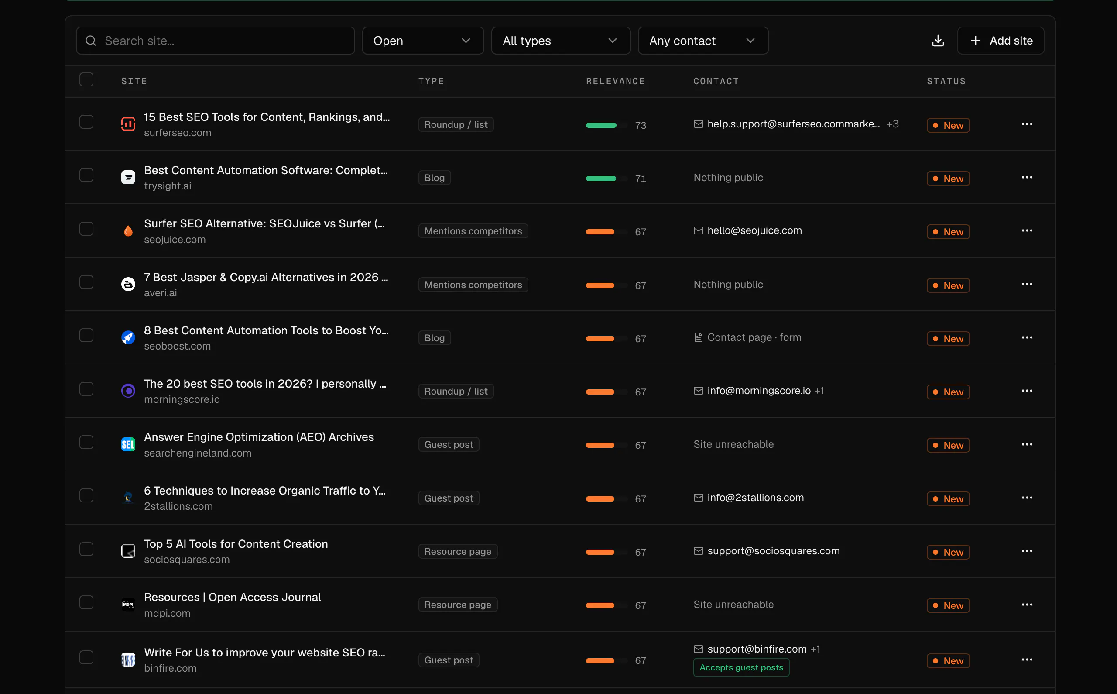Open more options for mdpi.com row
This screenshot has height=694, width=1117.
[1027, 605]
